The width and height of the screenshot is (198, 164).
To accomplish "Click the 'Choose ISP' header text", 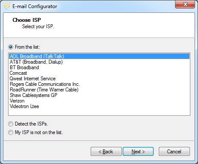I will tap(27, 20).
